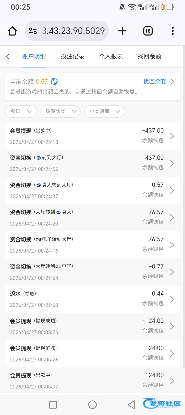Screen dimensions: 185x415
Task: Open the 返水 (领取) 0.44 record
Action: click(x=92, y=299)
